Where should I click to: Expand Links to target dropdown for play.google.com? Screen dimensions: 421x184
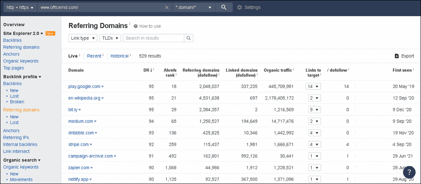click(313, 86)
